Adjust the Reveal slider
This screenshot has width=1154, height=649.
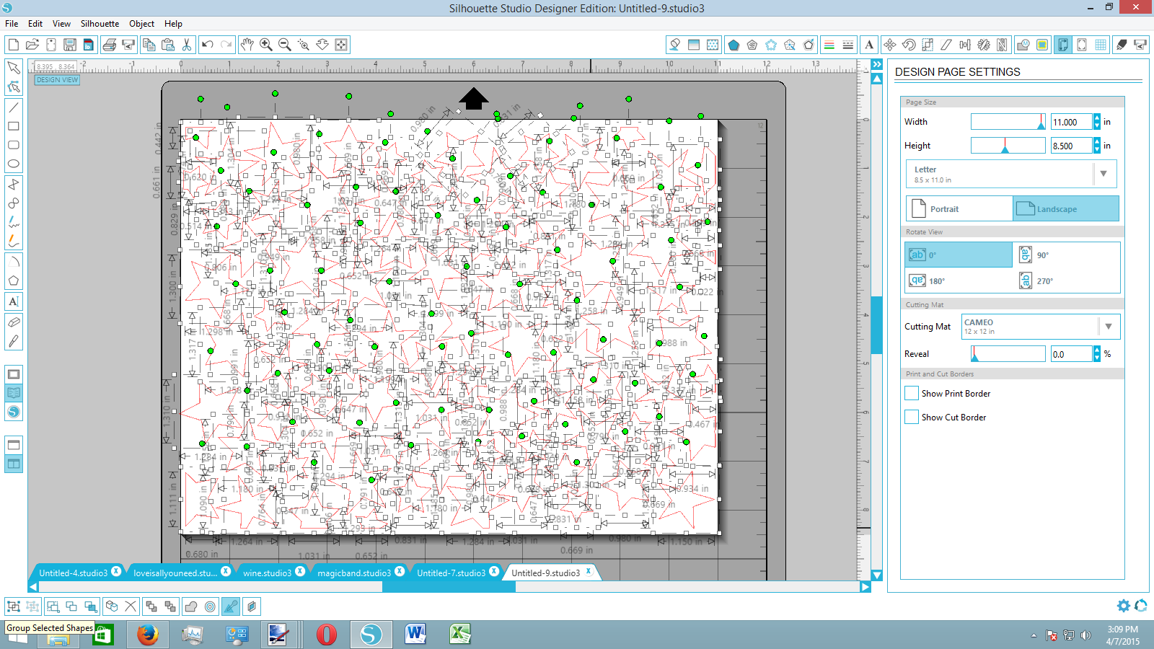click(x=1008, y=354)
